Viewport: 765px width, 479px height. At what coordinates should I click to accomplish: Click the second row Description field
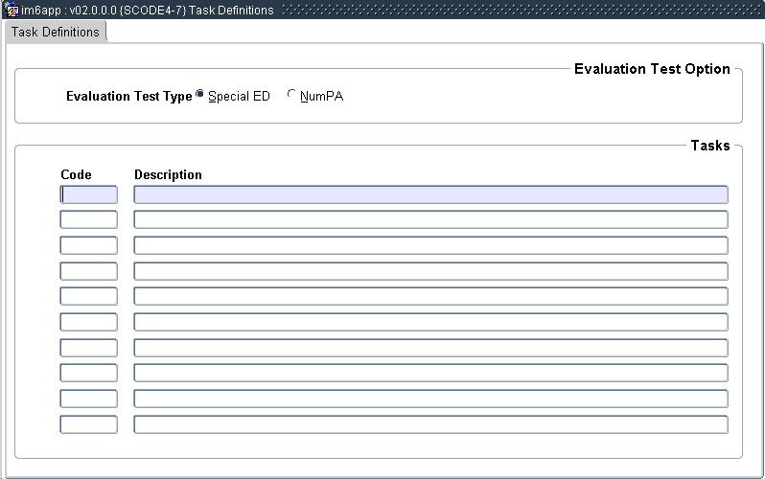(x=430, y=219)
